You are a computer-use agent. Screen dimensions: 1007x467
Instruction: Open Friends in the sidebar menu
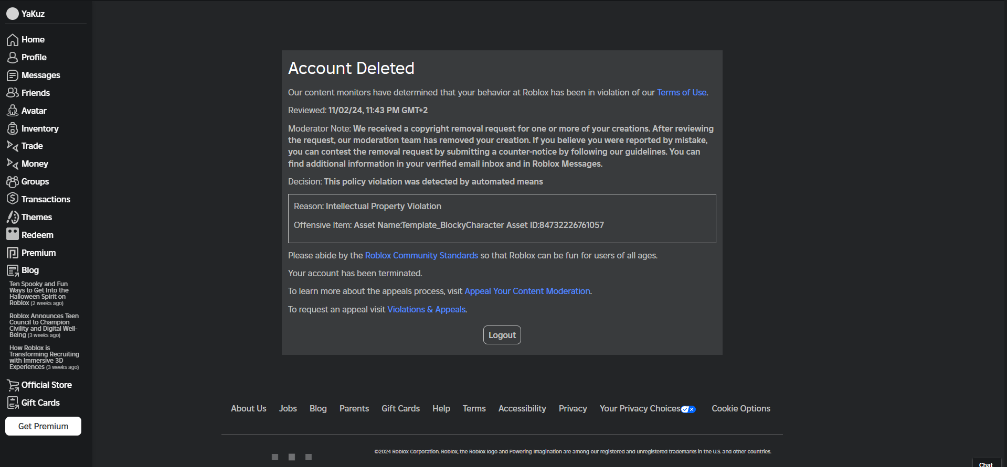coord(35,93)
